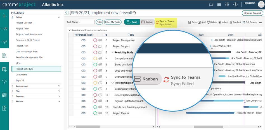Open Sign-Off page
The width and height of the screenshot is (265, 130).
(x=20, y=80)
